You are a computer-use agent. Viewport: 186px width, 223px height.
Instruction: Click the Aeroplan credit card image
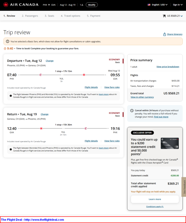(x=170, y=143)
